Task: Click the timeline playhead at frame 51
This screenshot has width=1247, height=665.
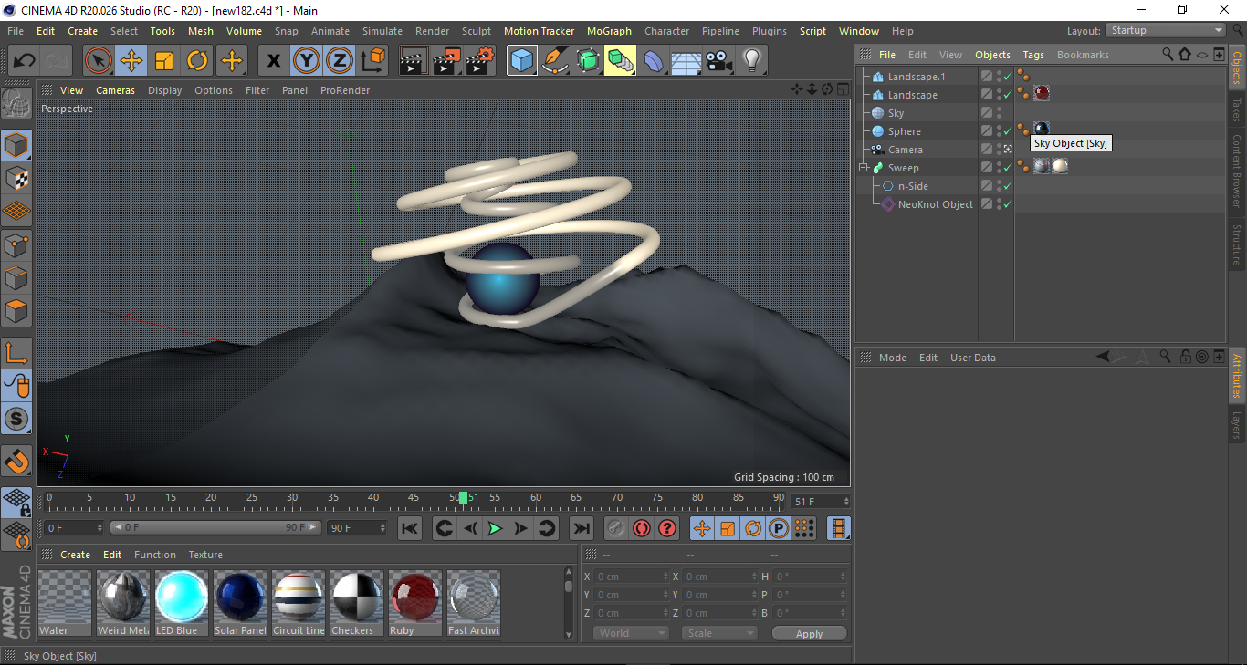Action: (x=464, y=498)
